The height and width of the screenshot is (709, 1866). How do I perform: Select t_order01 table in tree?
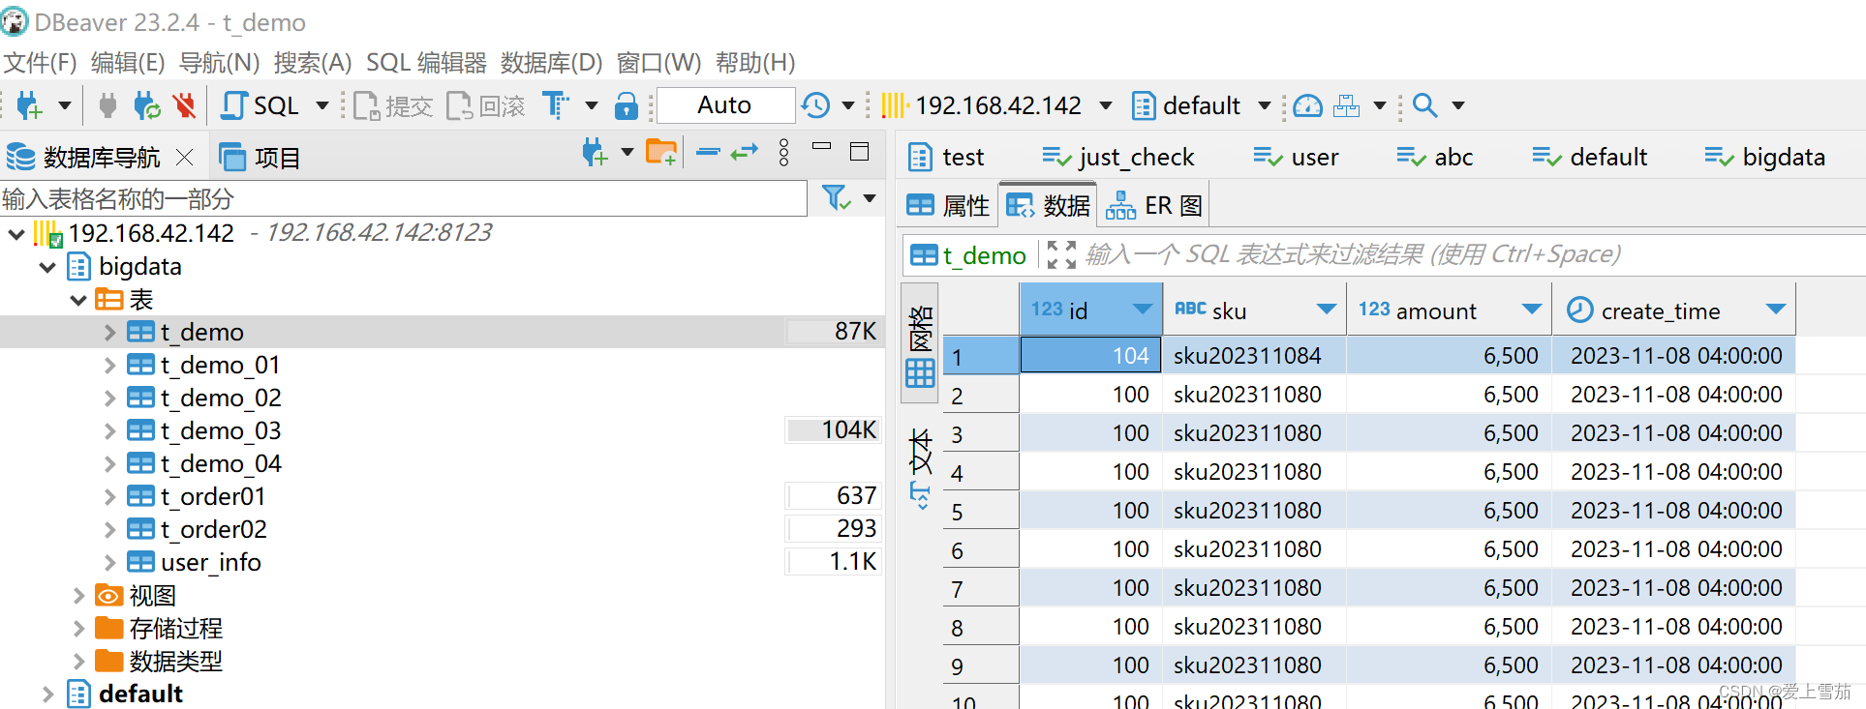[212, 497]
